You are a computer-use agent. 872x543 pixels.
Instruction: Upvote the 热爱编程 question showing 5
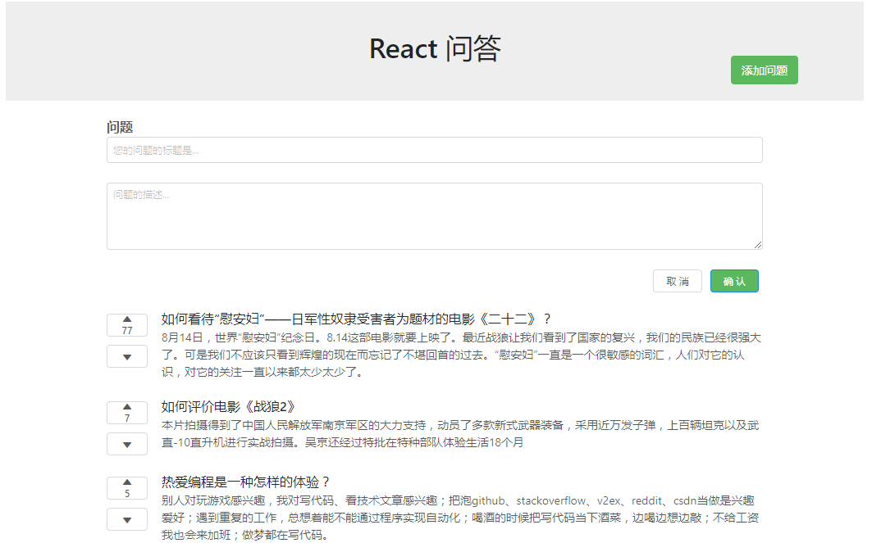pyautogui.click(x=127, y=488)
